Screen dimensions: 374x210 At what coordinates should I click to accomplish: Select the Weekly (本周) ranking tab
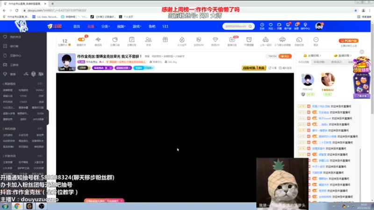[x=319, y=62]
